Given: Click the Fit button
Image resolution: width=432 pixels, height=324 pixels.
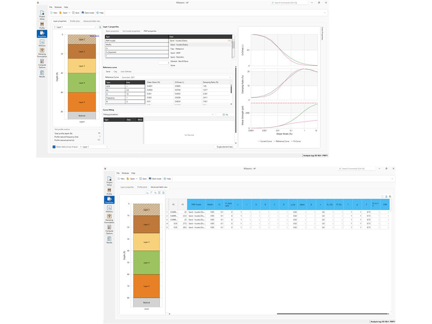Looking at the screenshot, I should (225, 114).
